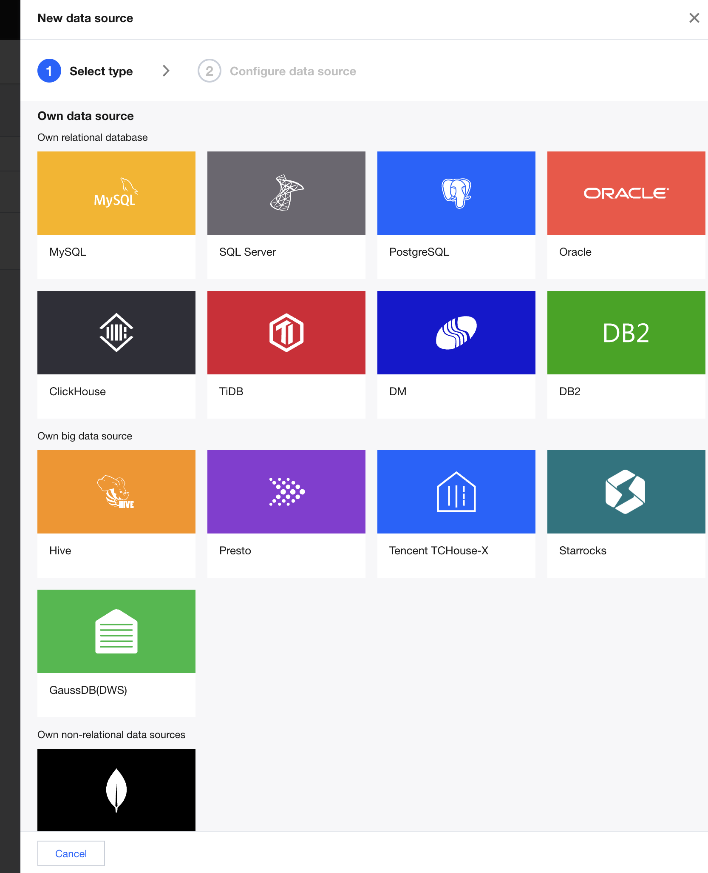Click the DM label text
Viewport: 708px width, 873px height.
coord(398,391)
